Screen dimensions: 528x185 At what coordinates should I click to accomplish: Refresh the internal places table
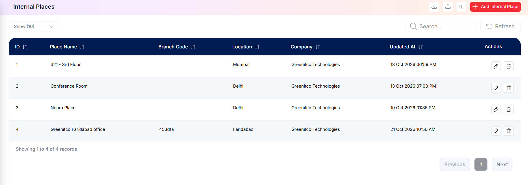[501, 27]
